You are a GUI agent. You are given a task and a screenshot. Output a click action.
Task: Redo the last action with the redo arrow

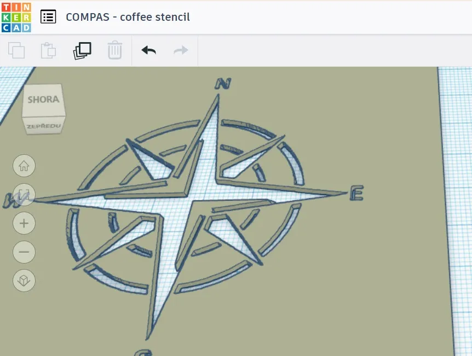180,50
